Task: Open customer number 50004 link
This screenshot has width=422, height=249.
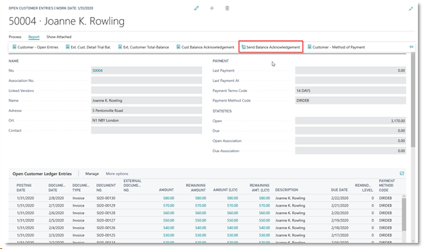Action: 97,70
